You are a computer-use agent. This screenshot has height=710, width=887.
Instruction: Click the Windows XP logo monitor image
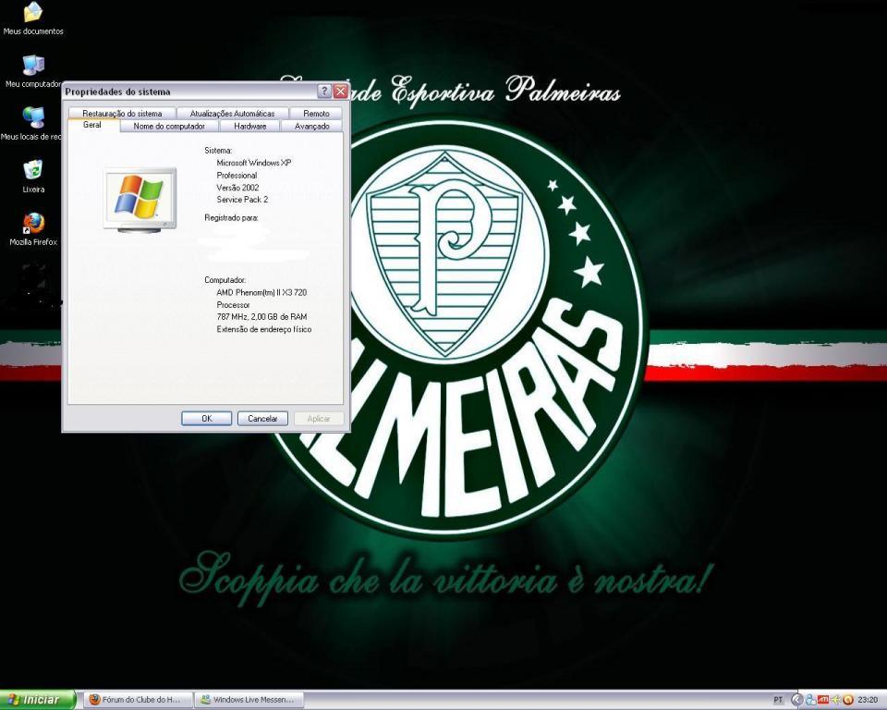tap(140, 200)
